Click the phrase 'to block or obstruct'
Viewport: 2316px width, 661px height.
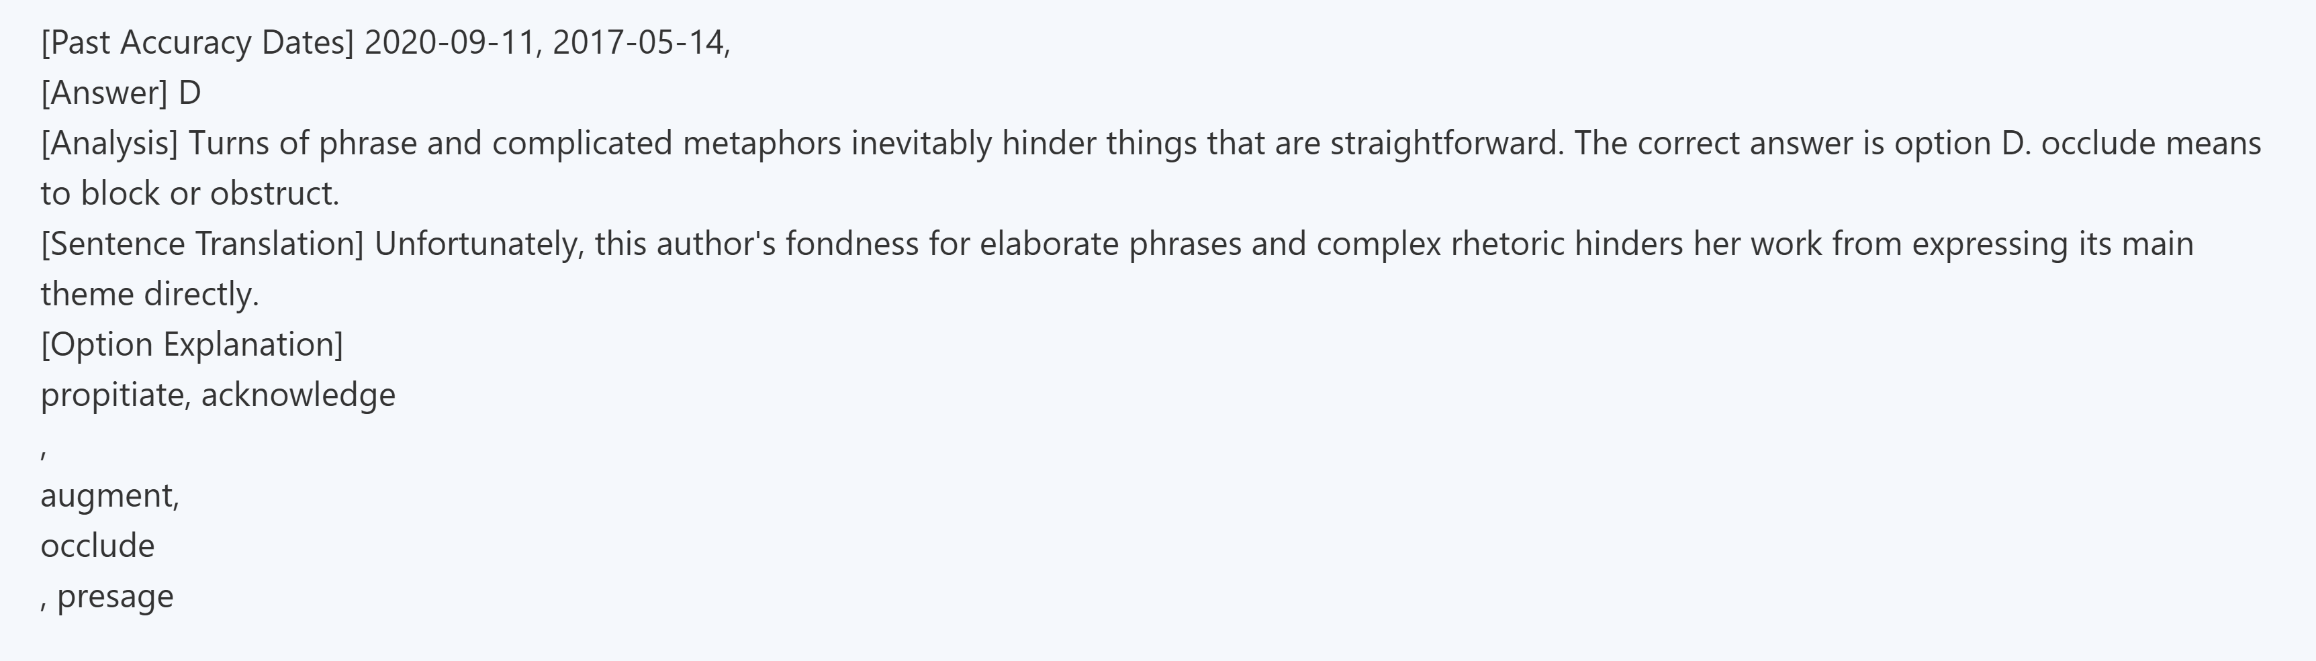point(189,193)
